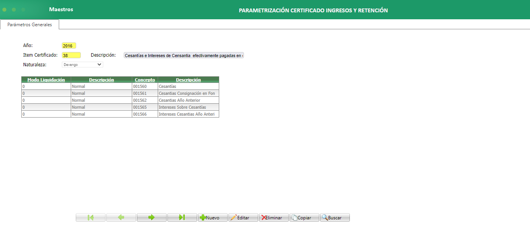Click the Eliminar red X icon

pyautogui.click(x=274, y=217)
